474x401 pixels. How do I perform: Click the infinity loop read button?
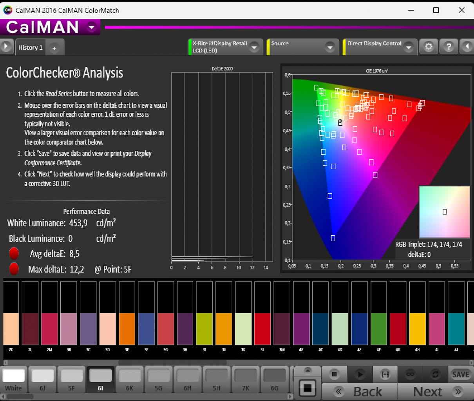pyautogui.click(x=410, y=374)
